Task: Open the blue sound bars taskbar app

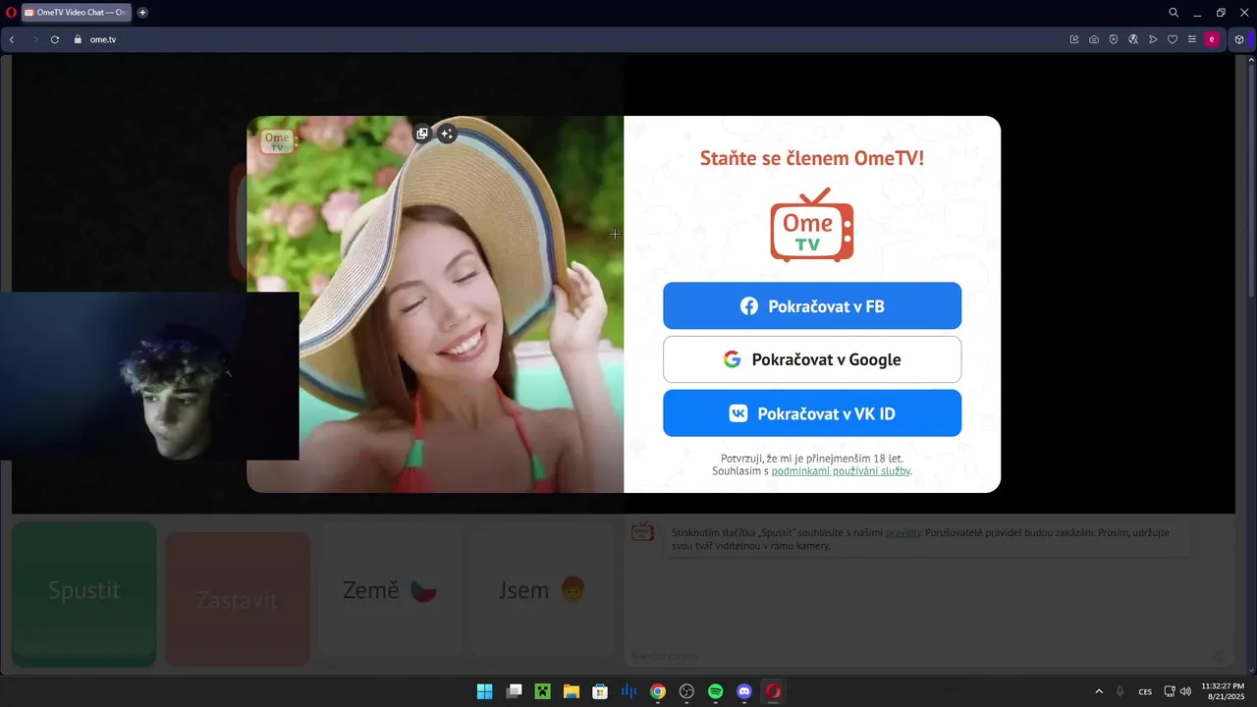Action: 629,691
